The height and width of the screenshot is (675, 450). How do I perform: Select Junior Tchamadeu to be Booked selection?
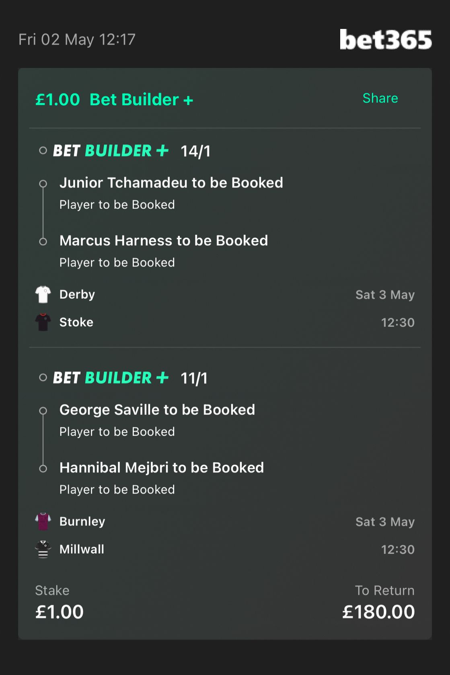171,183
